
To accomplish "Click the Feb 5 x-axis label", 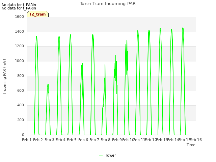I will pyautogui.click(x=72, y=140).
